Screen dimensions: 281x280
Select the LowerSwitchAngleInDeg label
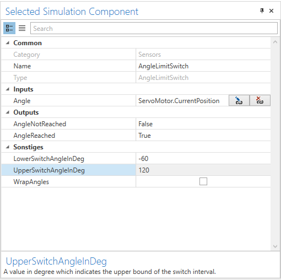[48, 159]
